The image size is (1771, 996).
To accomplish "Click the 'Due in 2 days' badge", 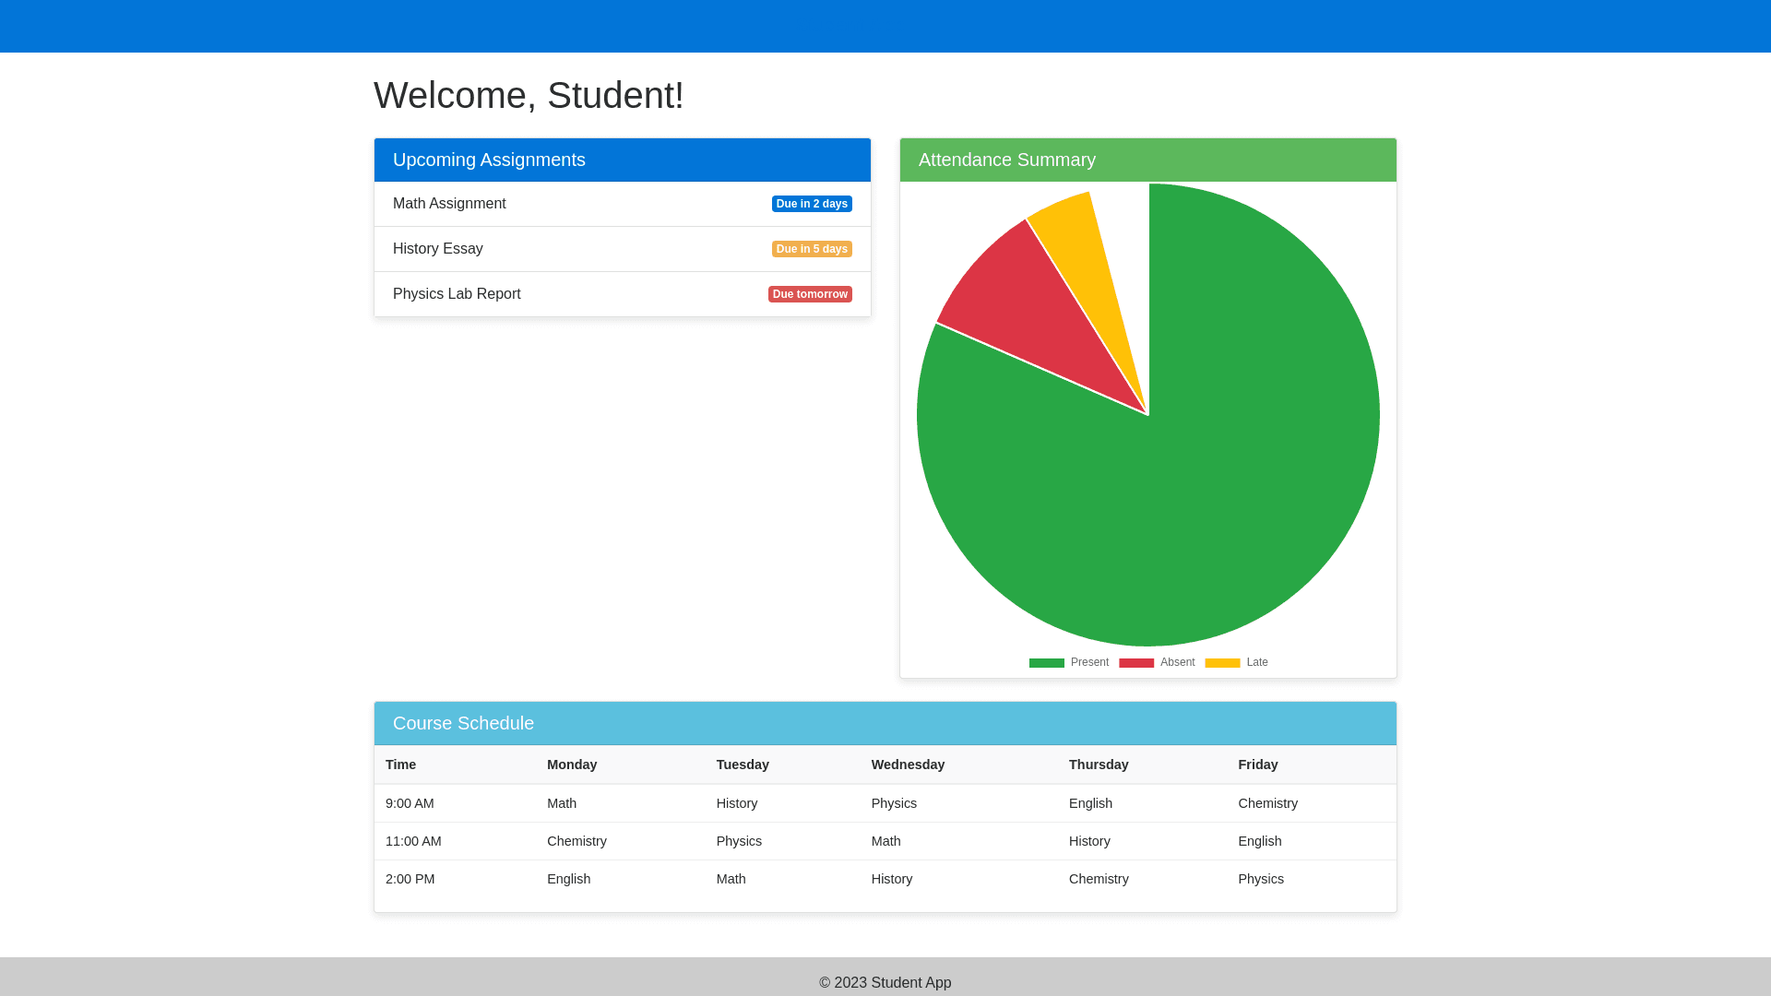I will (x=812, y=204).
